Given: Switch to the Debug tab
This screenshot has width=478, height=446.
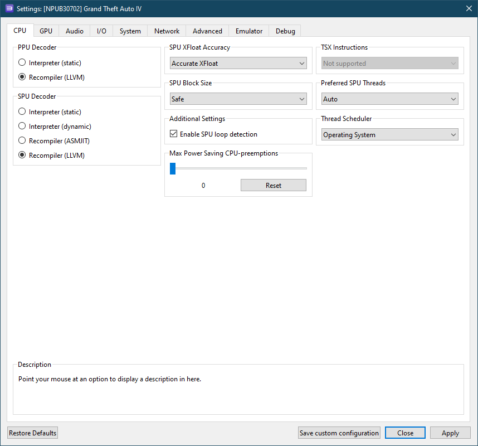Looking at the screenshot, I should click(x=285, y=31).
